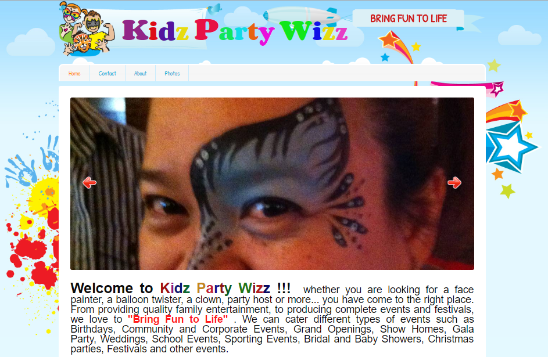Open the Contact page tab
Screen dimensions: 548x357
(108, 73)
